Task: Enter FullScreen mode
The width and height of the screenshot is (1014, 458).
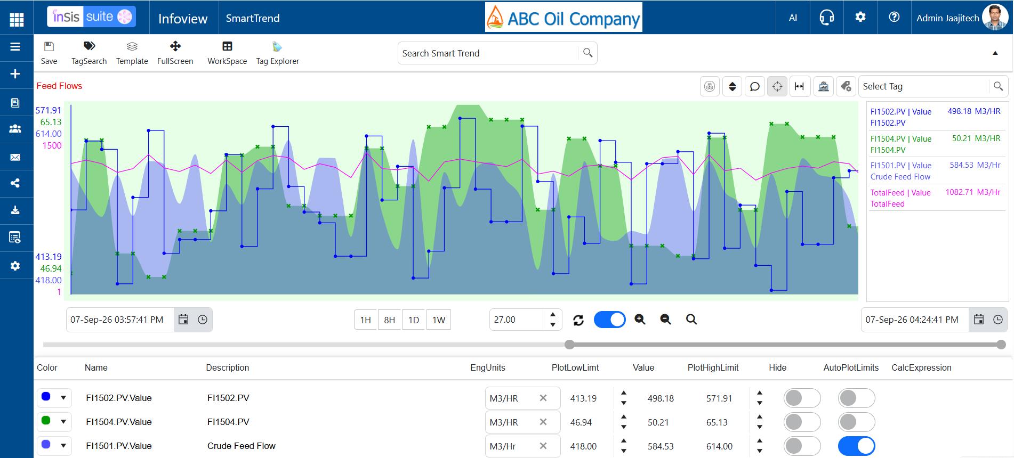Action: click(175, 53)
